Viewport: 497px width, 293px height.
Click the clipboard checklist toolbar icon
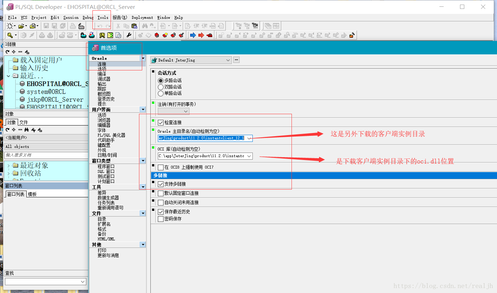(110, 35)
